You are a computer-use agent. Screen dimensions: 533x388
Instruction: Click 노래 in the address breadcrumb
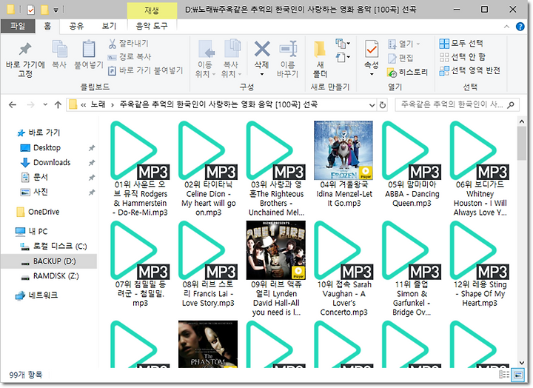pyautogui.click(x=98, y=104)
